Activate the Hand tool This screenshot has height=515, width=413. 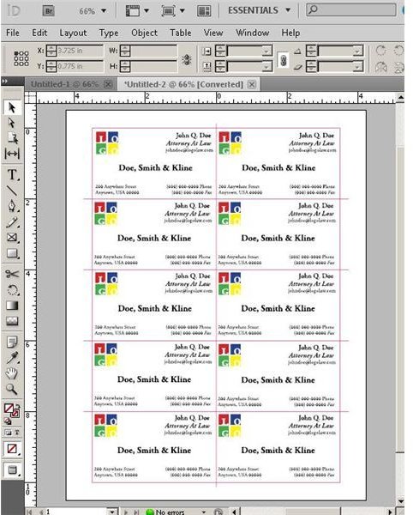pos(12,373)
